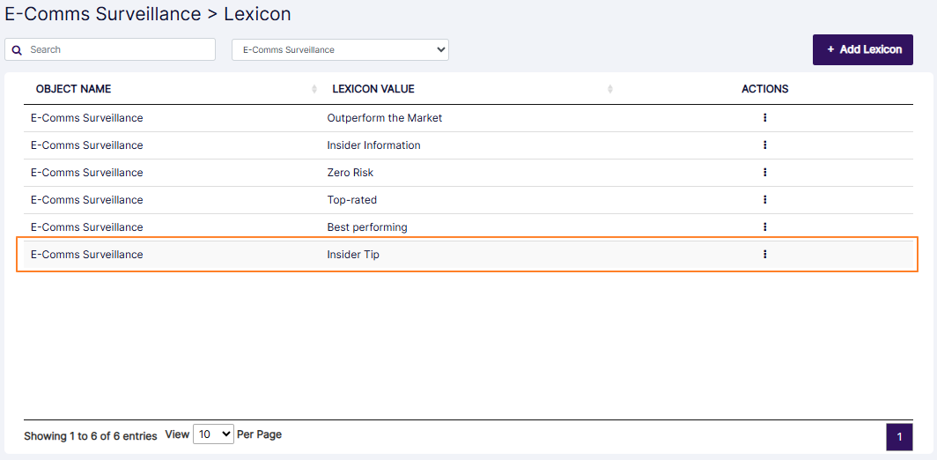Select the Outperform the Market value
The image size is (937, 460).
coord(385,118)
